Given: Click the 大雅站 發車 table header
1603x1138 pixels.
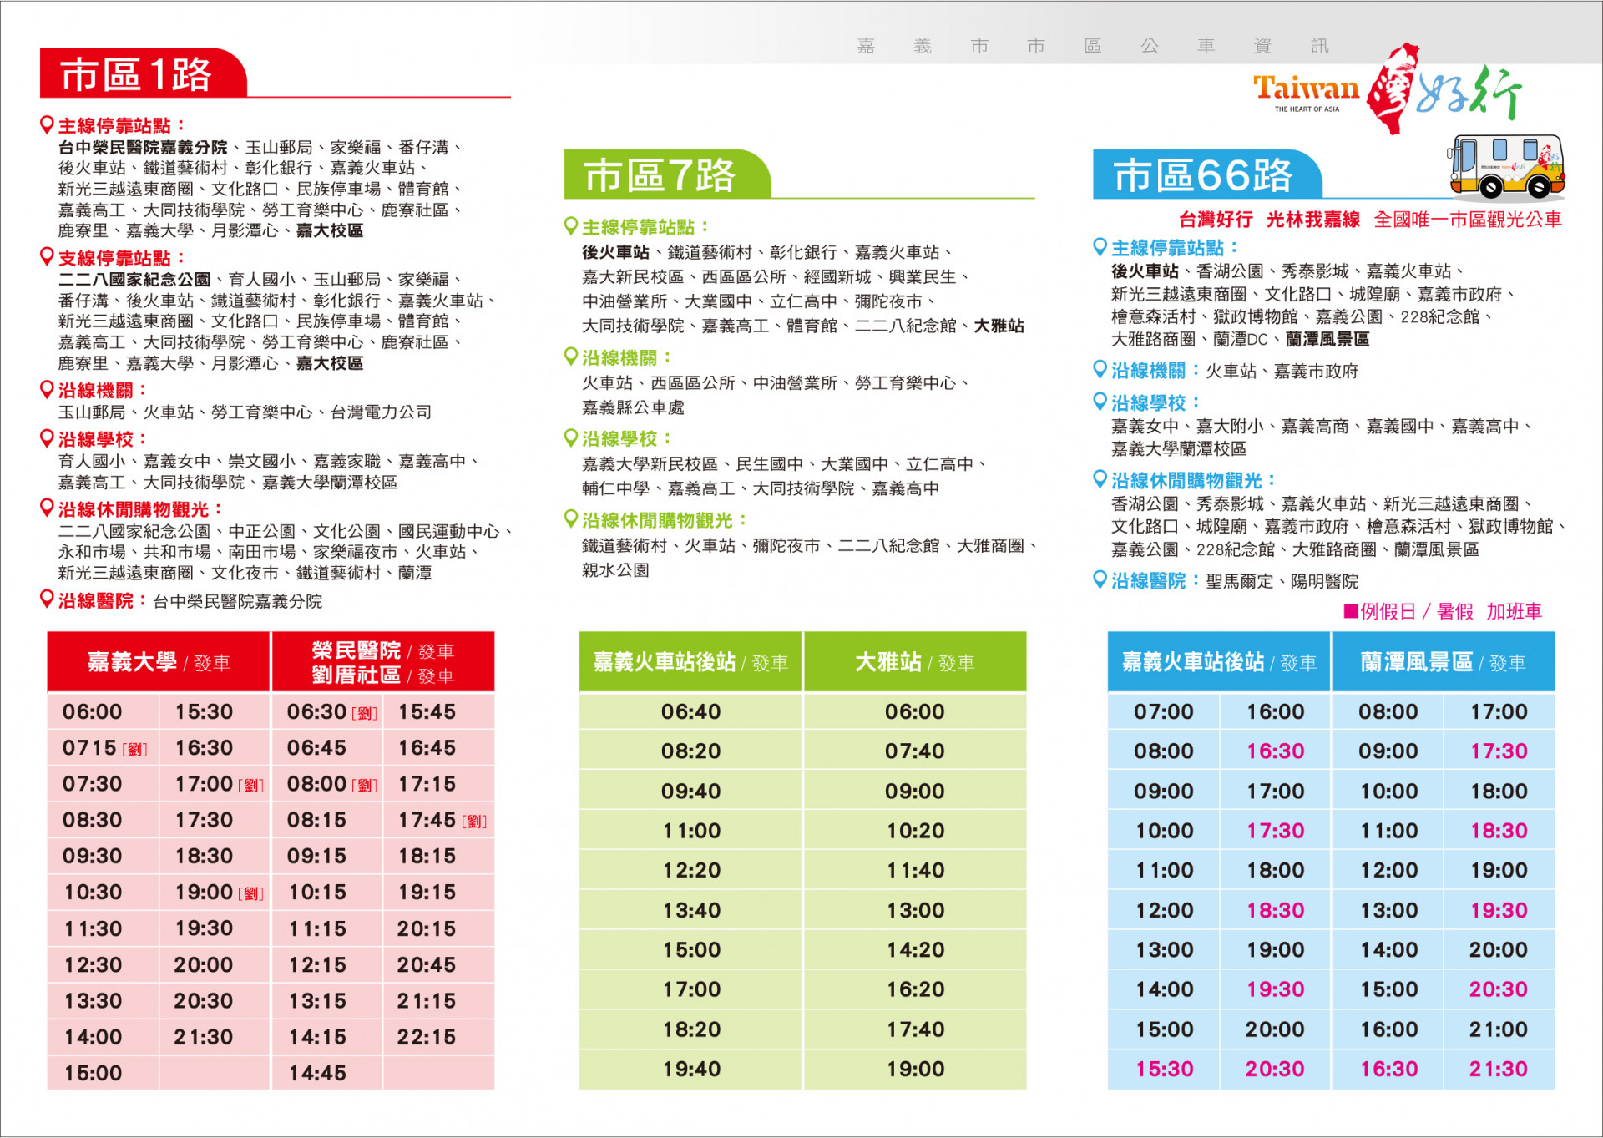Looking at the screenshot, I should (x=915, y=663).
